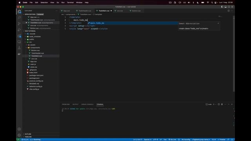Create new terminal with plus icon
This screenshot has height=141, width=251.
click(x=214, y=105)
